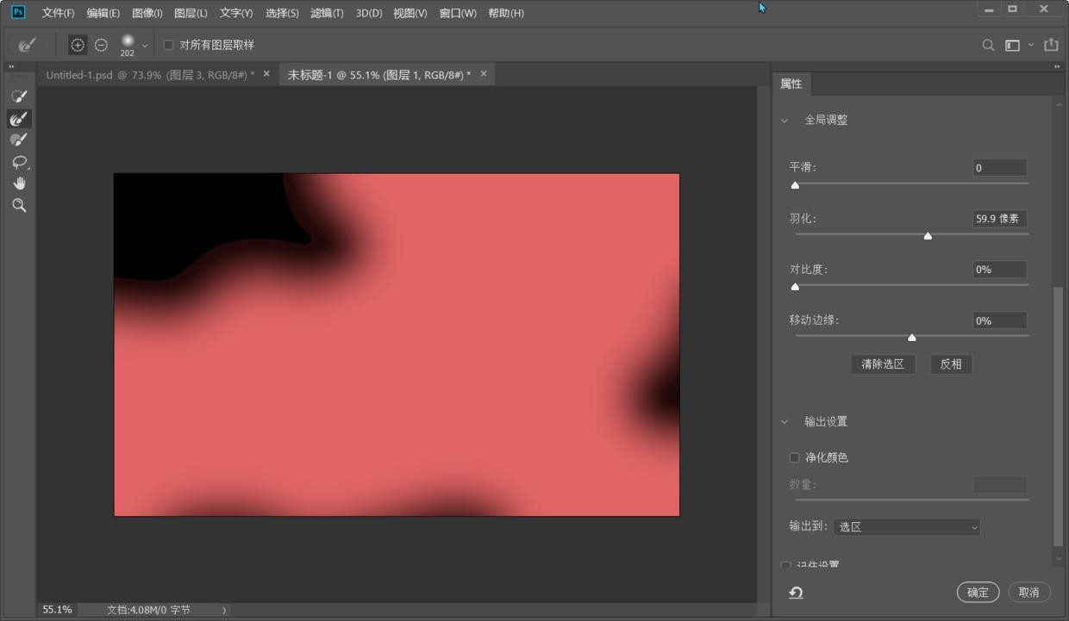This screenshot has width=1069, height=621.
Task: Click the 平滑 value input field
Action: (x=999, y=168)
